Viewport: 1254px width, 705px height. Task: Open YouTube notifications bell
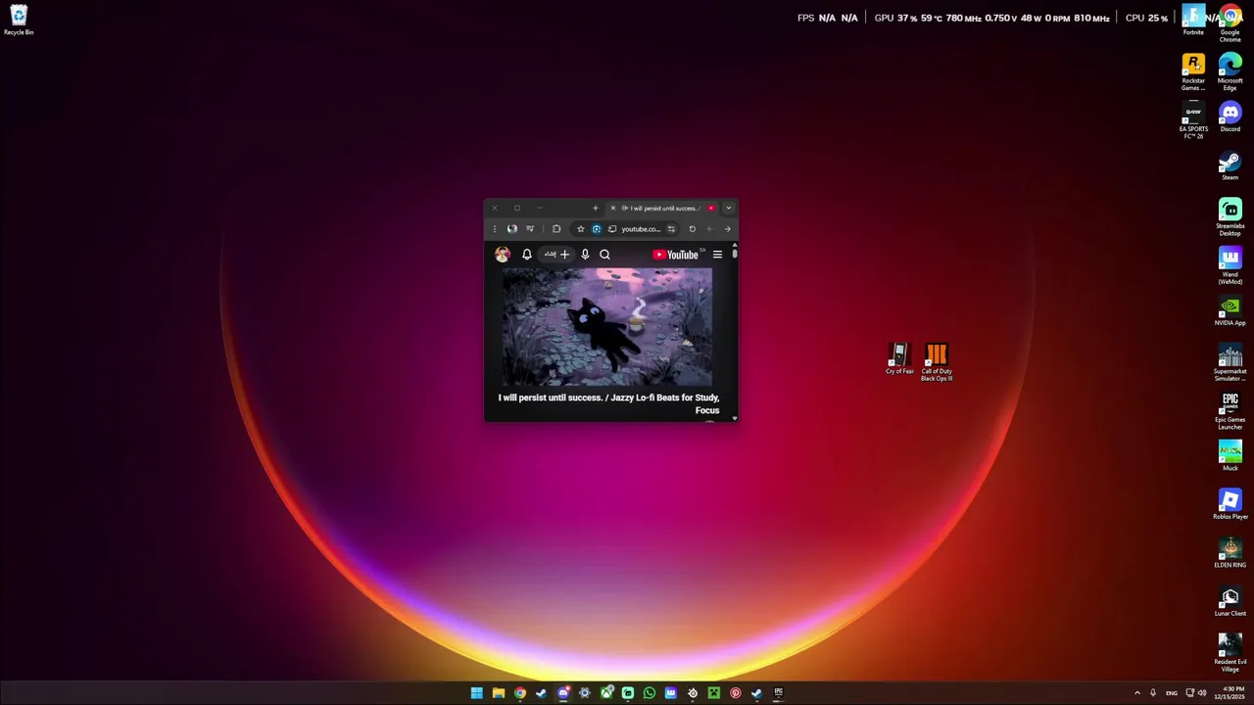pos(526,255)
